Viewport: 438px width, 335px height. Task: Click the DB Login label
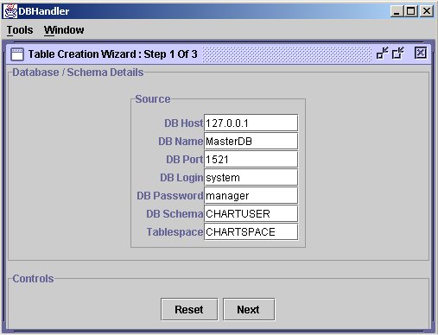click(x=181, y=178)
